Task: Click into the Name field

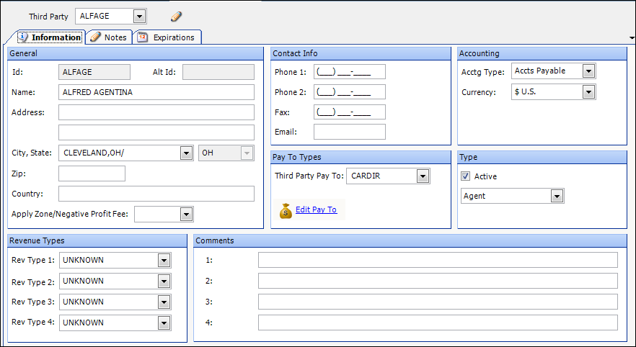Action: 156,92
